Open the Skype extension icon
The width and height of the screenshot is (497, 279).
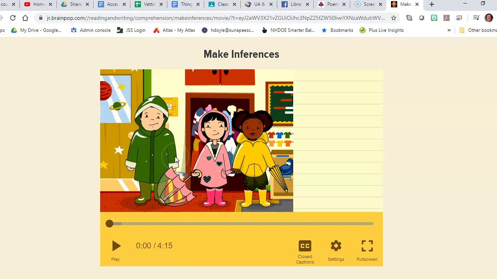coord(409,18)
